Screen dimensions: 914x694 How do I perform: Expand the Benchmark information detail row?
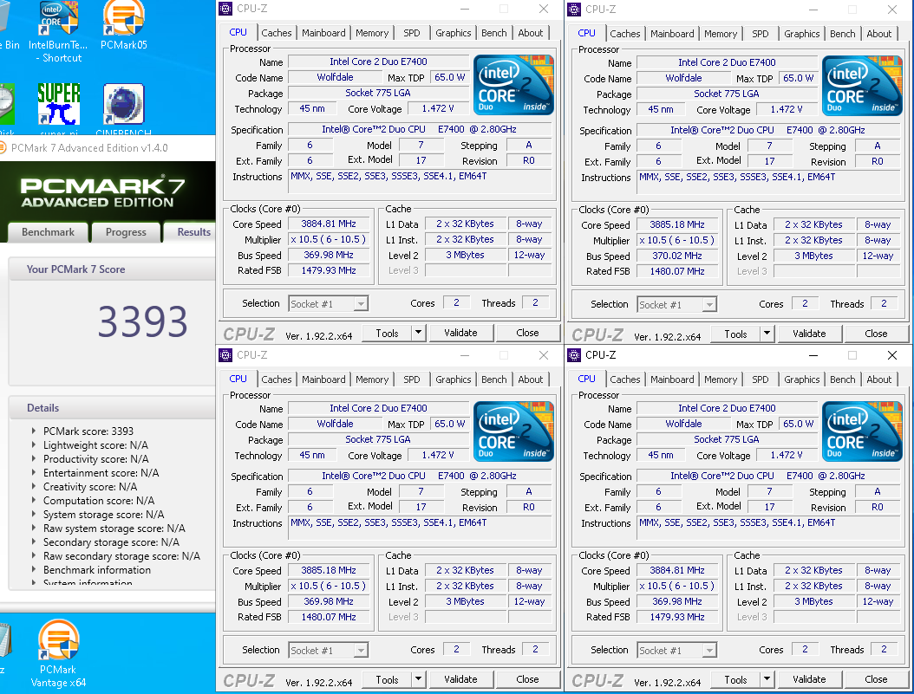33,570
